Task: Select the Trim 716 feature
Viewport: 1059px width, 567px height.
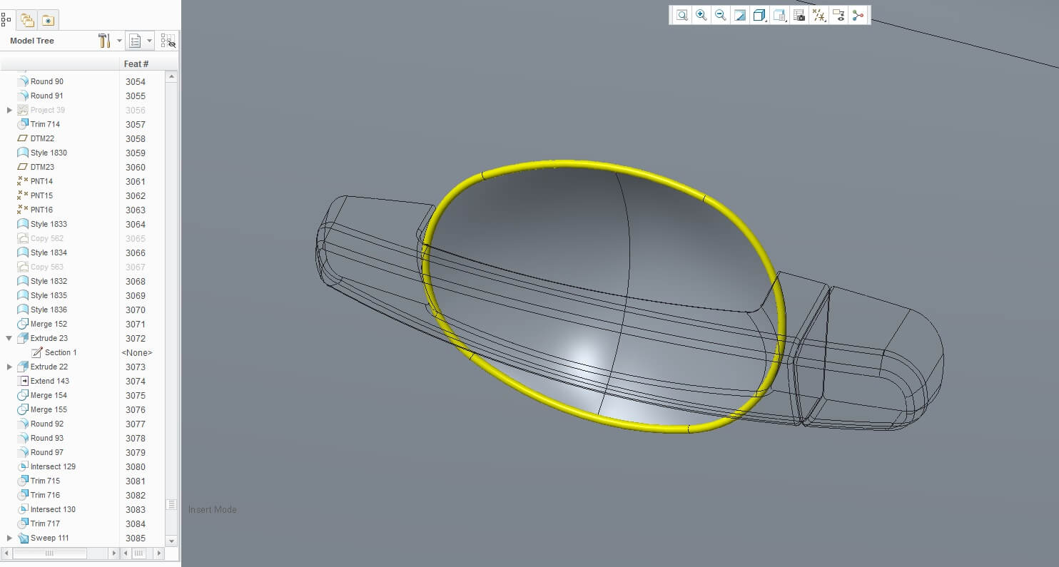Action: point(45,495)
